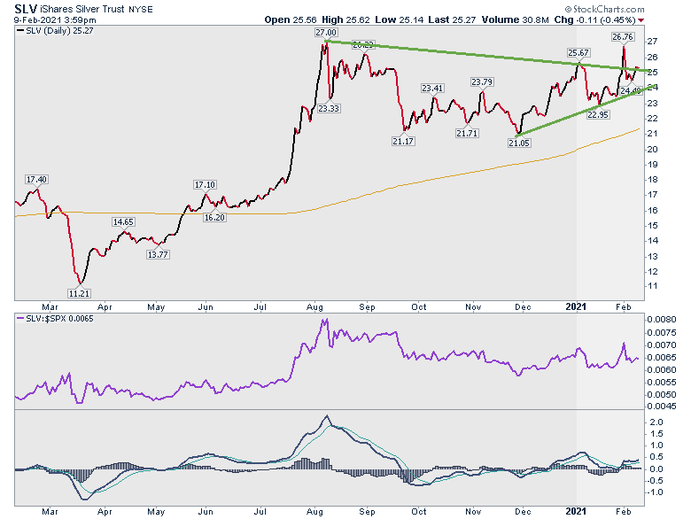This screenshot has height=519, width=691.
Task: Click the Volume 30.8M value
Action: [516, 19]
